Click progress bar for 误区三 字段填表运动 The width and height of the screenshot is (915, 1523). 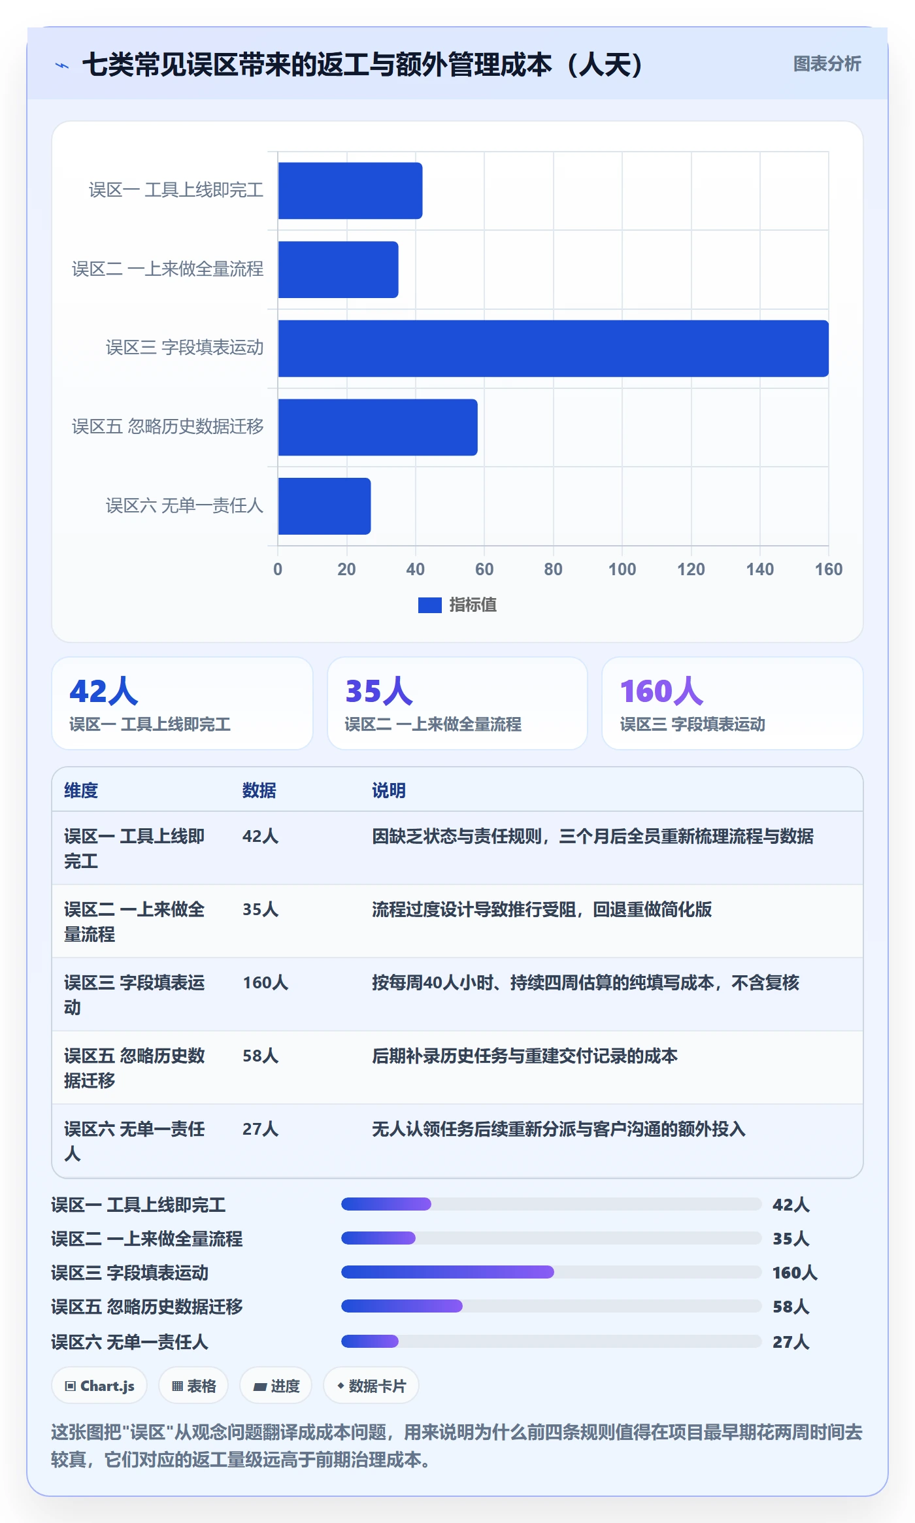(x=552, y=1272)
